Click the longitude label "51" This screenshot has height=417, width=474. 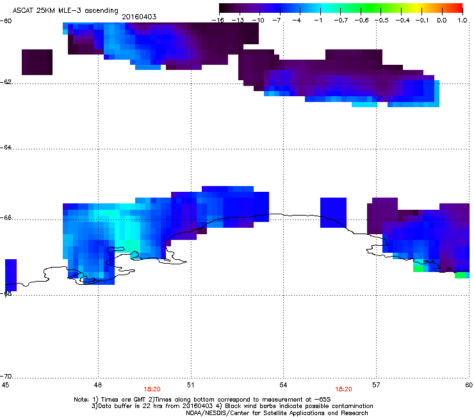(x=190, y=385)
